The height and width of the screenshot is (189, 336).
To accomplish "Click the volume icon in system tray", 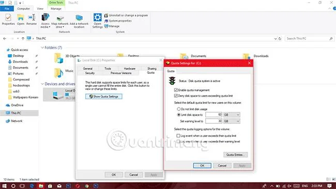I will pos(289,186).
